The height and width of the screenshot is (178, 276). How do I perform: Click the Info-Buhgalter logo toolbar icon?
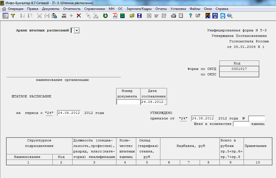click(x=208, y=16)
